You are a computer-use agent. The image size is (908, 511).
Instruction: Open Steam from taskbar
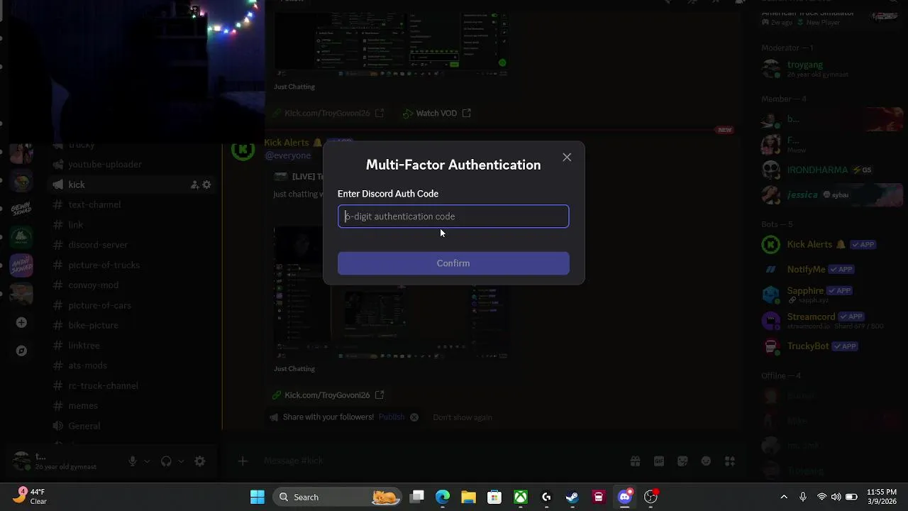coord(572,498)
